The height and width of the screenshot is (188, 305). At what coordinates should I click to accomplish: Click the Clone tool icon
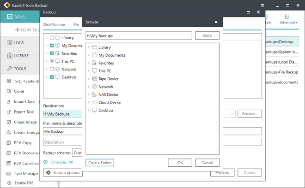[9, 91]
